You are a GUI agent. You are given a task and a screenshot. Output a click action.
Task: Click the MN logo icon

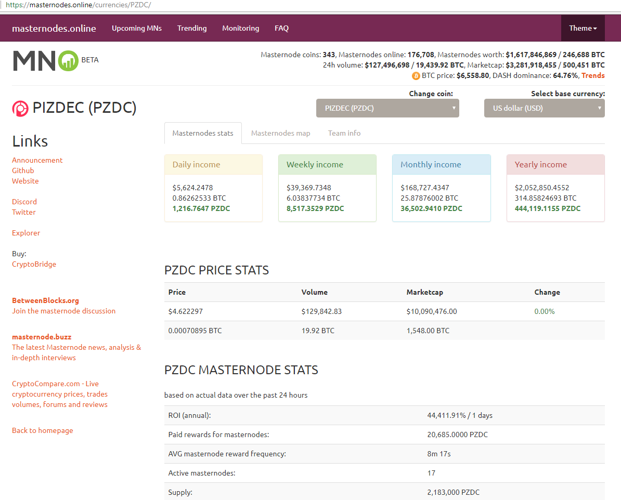click(x=46, y=60)
